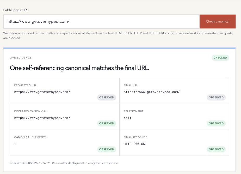Click the OBSERVED badge under Relationship
The width and height of the screenshot is (241, 174).
[216, 123]
